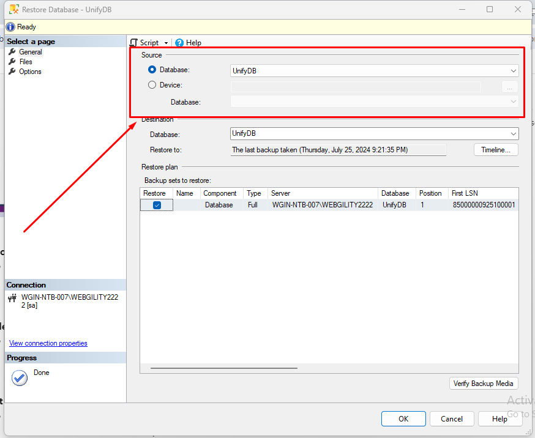
Task: Click the Restore Database title bar icon
Action: (14, 9)
